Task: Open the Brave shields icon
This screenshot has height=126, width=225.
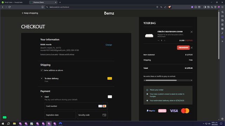Action: [x=169, y=7]
